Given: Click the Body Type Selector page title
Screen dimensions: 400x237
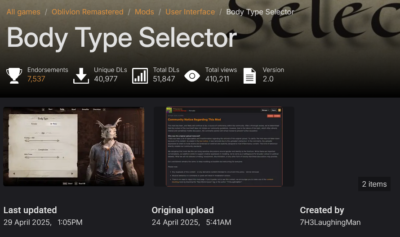Looking at the screenshot, I should click(x=122, y=38).
